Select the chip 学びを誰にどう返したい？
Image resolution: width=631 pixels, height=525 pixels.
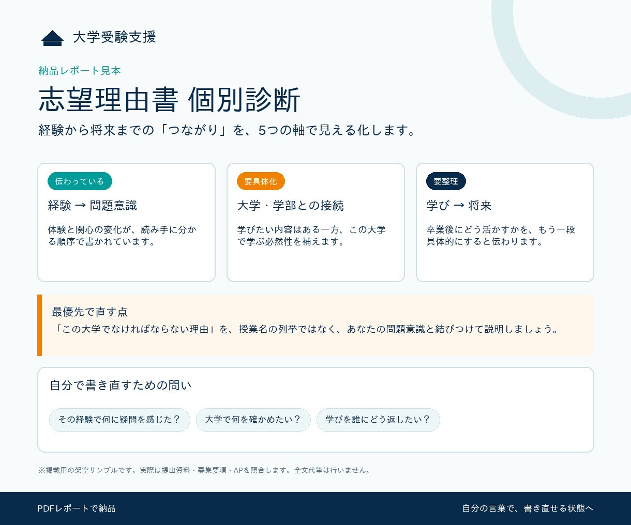tap(378, 420)
